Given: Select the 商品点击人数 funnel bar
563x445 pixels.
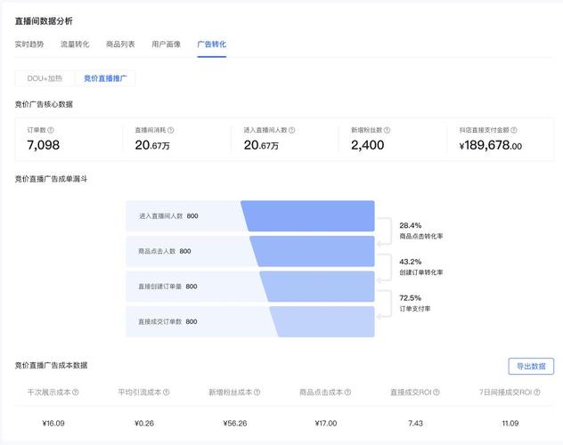Looking at the screenshot, I should [250, 251].
